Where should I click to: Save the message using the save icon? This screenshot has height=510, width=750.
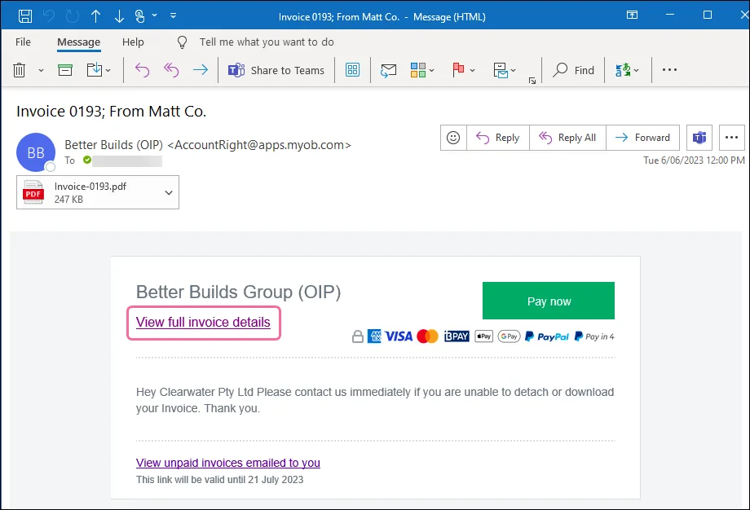(24, 15)
